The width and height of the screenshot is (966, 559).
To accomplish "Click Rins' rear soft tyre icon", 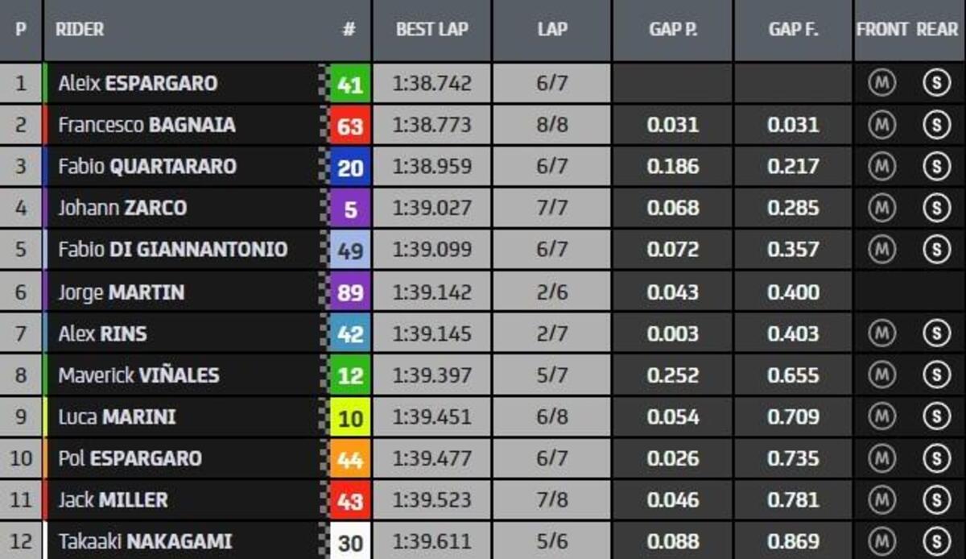I will pyautogui.click(x=936, y=333).
